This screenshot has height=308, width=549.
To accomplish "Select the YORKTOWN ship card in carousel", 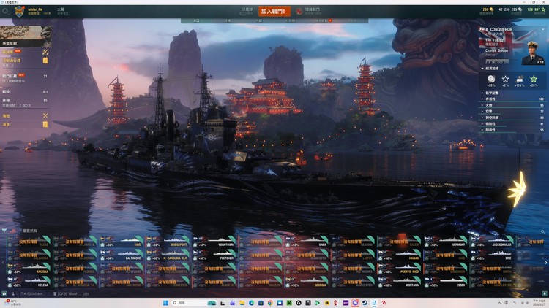I will pyautogui.click(x=220, y=244).
